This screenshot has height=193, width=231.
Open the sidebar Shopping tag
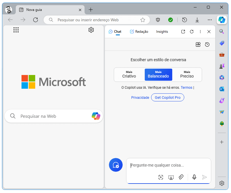222,43
